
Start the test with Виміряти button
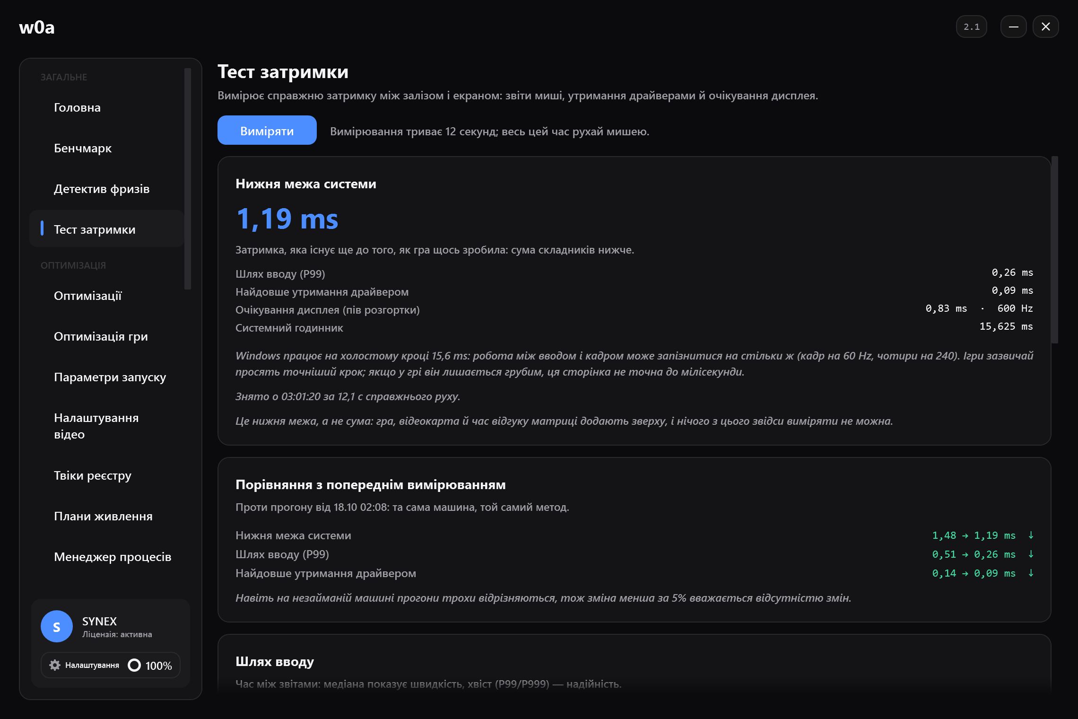[267, 130]
